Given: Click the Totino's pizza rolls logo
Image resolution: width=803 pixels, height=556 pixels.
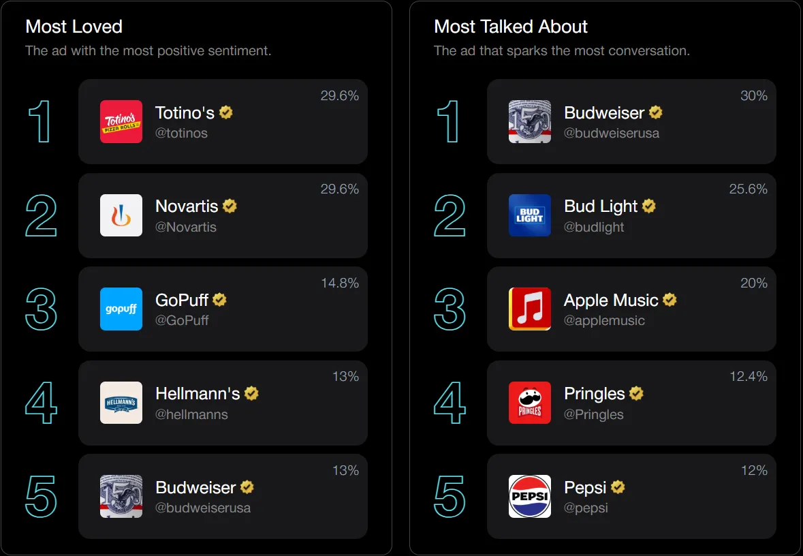Looking at the screenshot, I should pos(121,122).
